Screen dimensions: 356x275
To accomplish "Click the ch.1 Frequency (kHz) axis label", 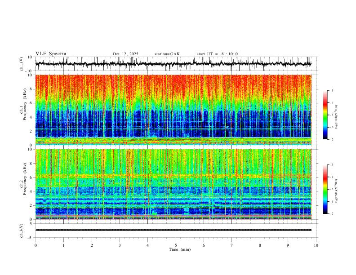I will [23, 105].
